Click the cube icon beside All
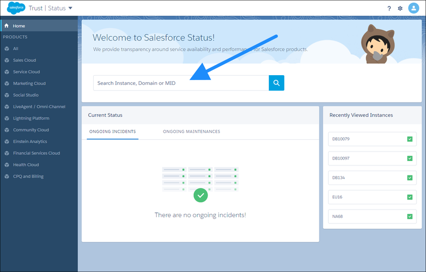The width and height of the screenshot is (426, 272). pos(7,49)
